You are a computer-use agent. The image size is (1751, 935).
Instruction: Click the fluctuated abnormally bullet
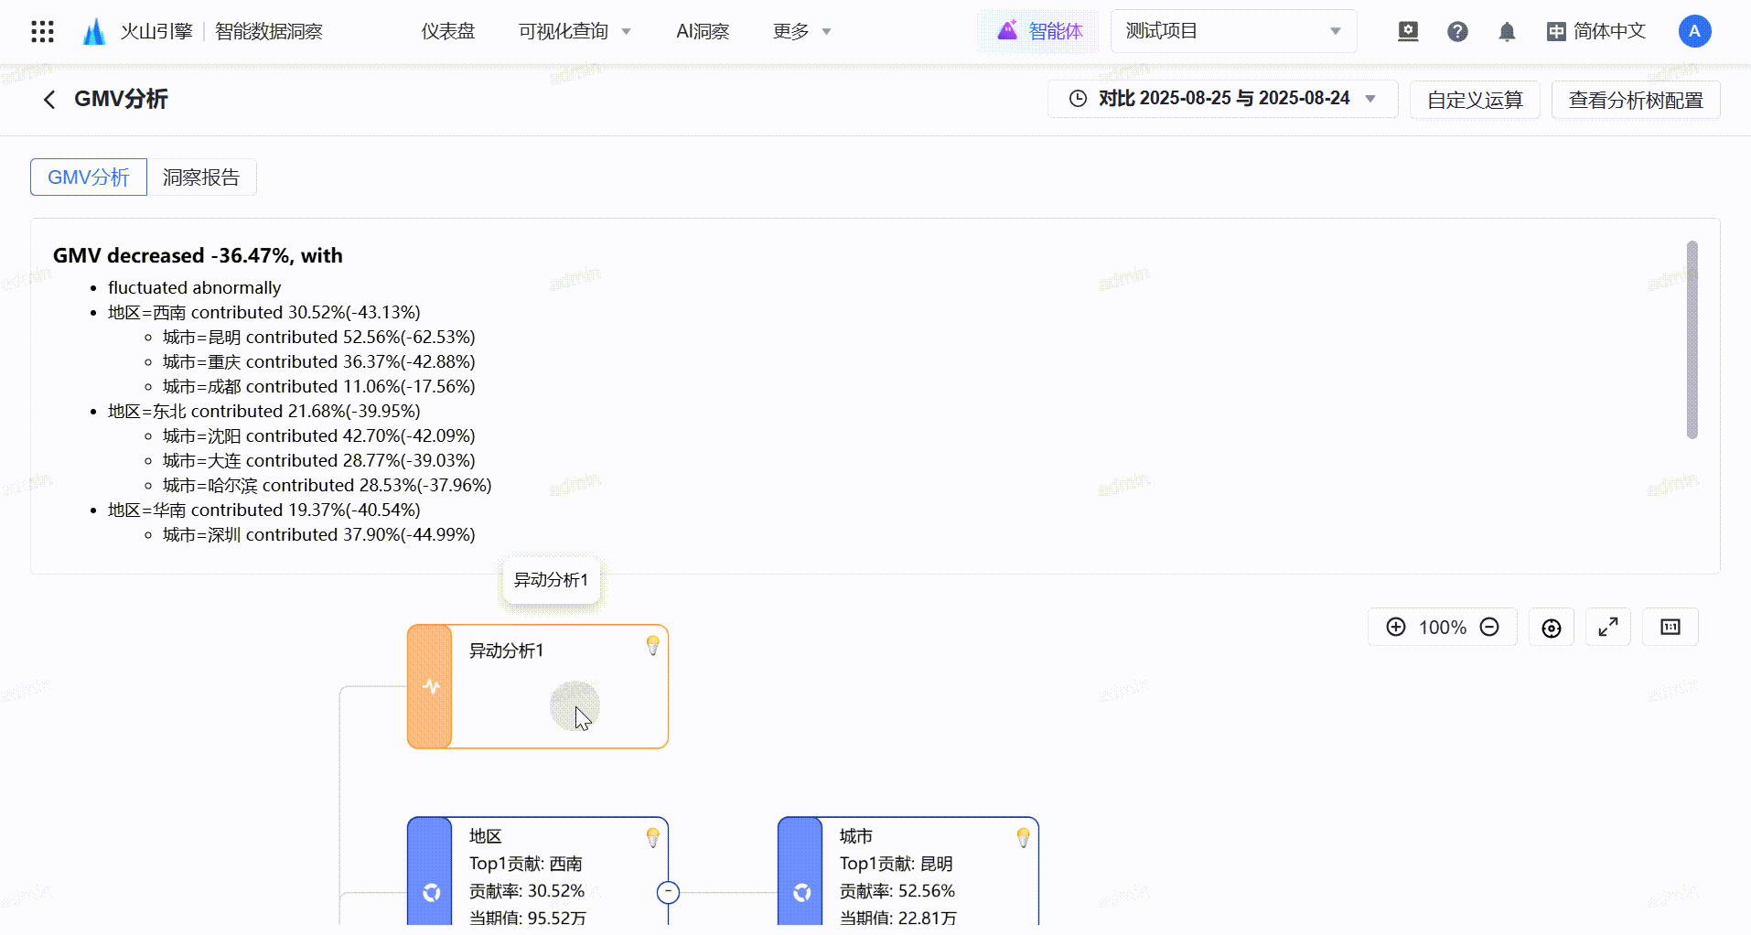click(194, 288)
